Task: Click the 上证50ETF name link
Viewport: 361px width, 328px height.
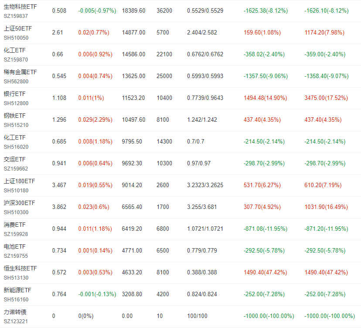Action: click(x=18, y=28)
